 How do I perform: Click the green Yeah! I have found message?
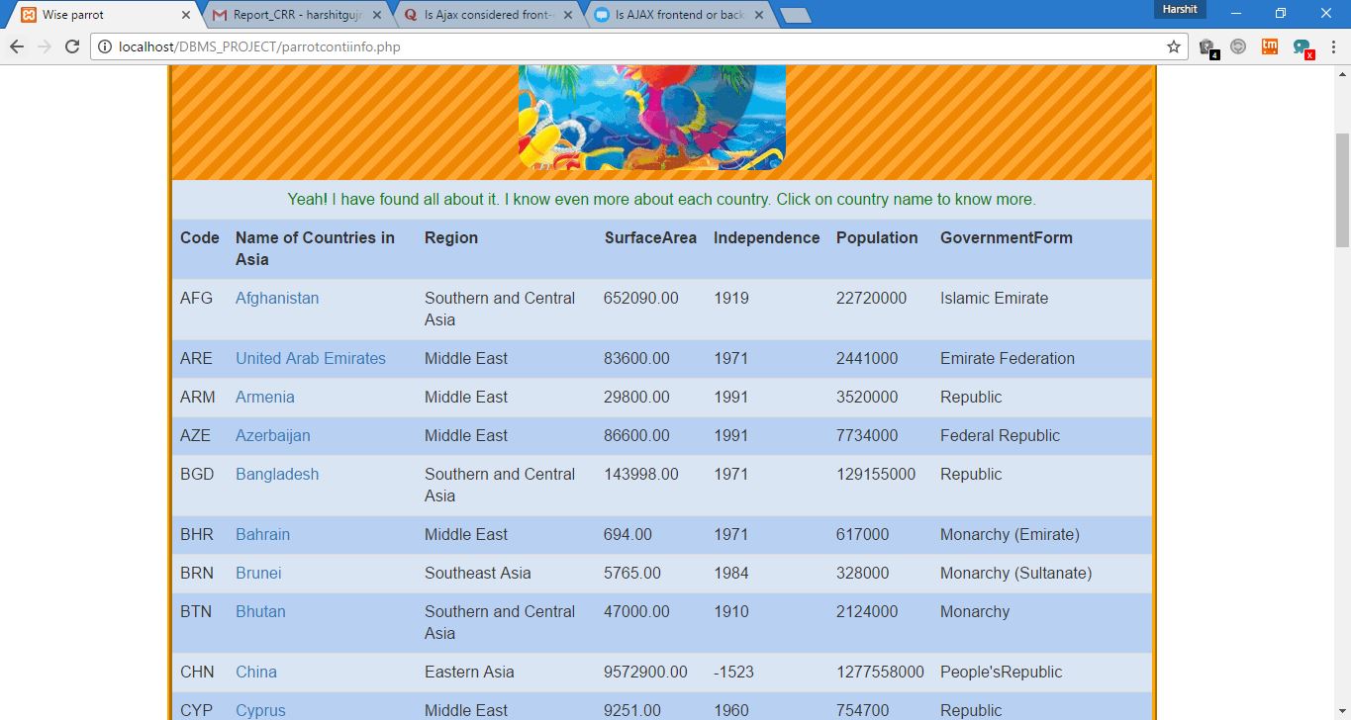[662, 199]
